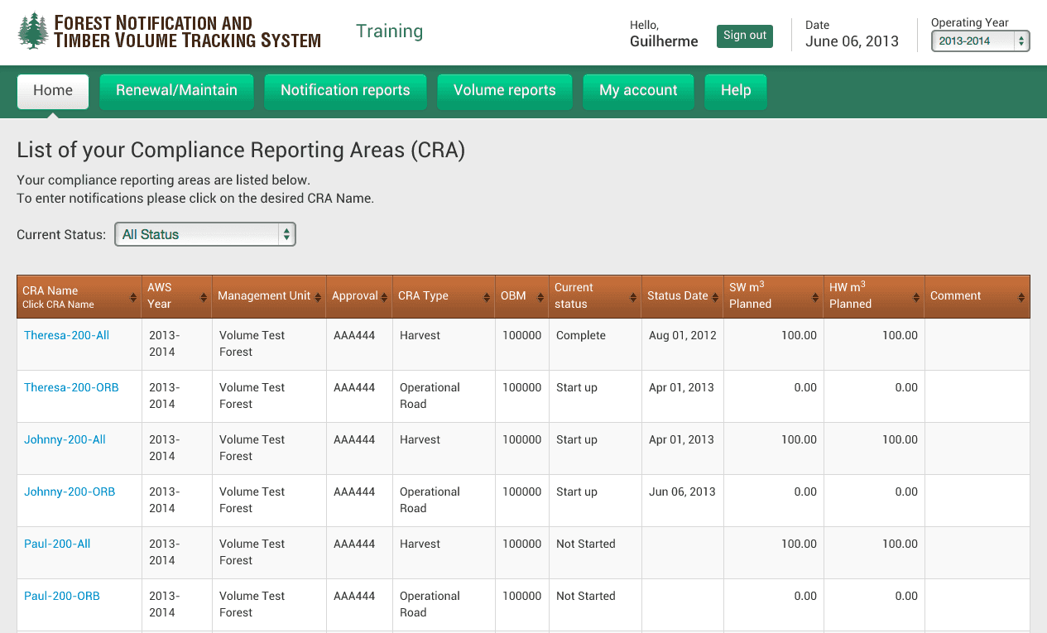Viewport: 1047px width, 633px height.
Task: Go to Renewal/Maintain tab
Action: click(x=176, y=91)
